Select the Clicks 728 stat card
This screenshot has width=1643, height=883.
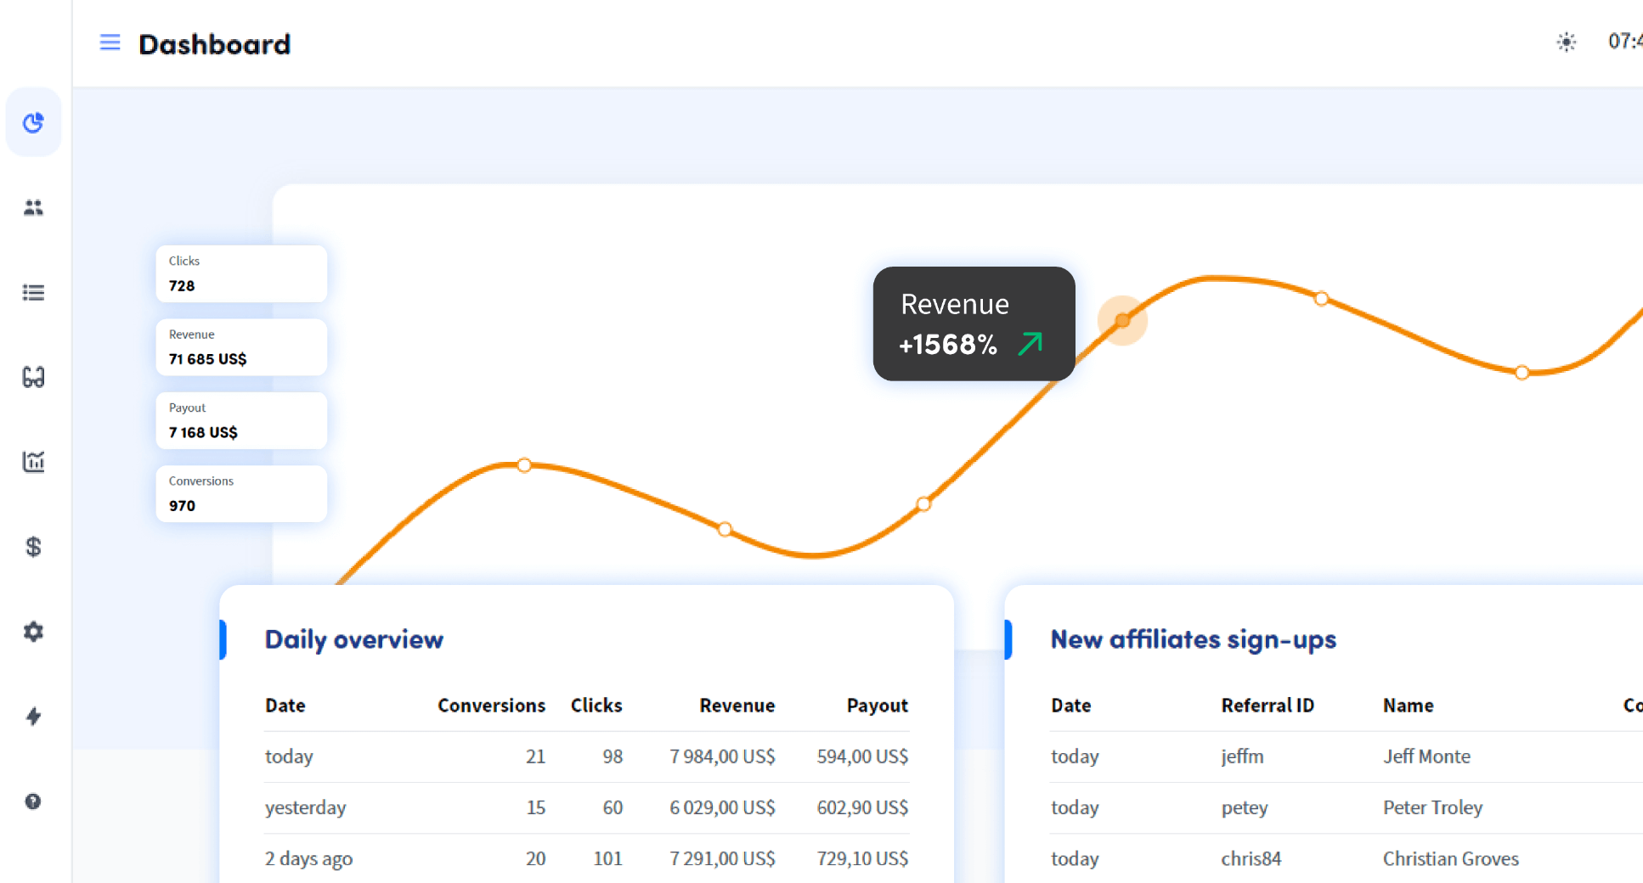point(241,273)
